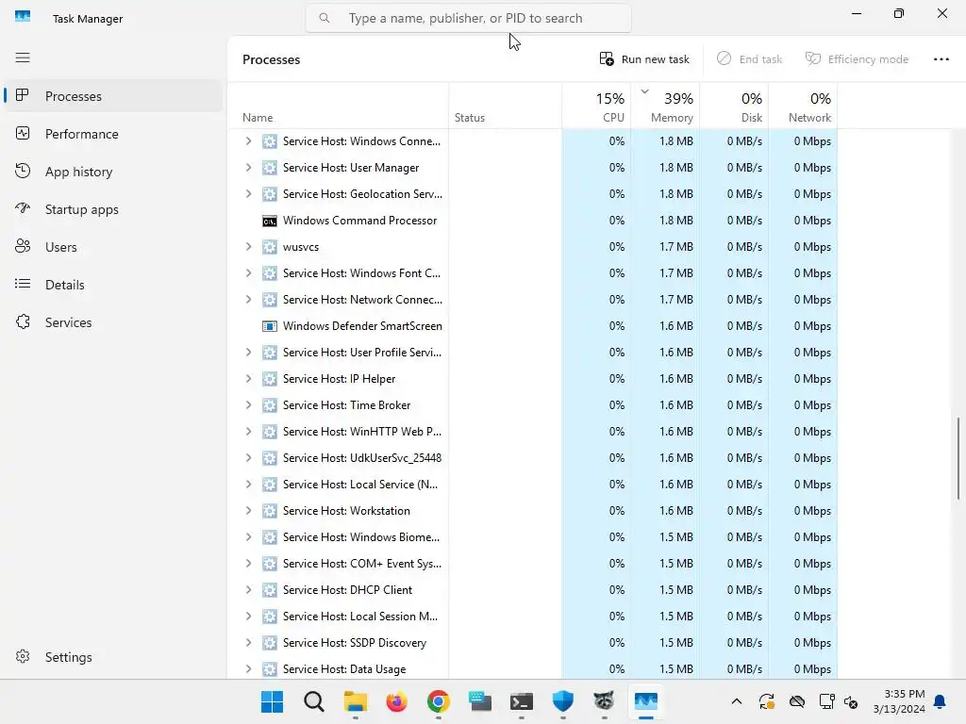Screen dimensions: 966x724
Task: Click the wusvcs process gear icon
Action: tap(269, 247)
